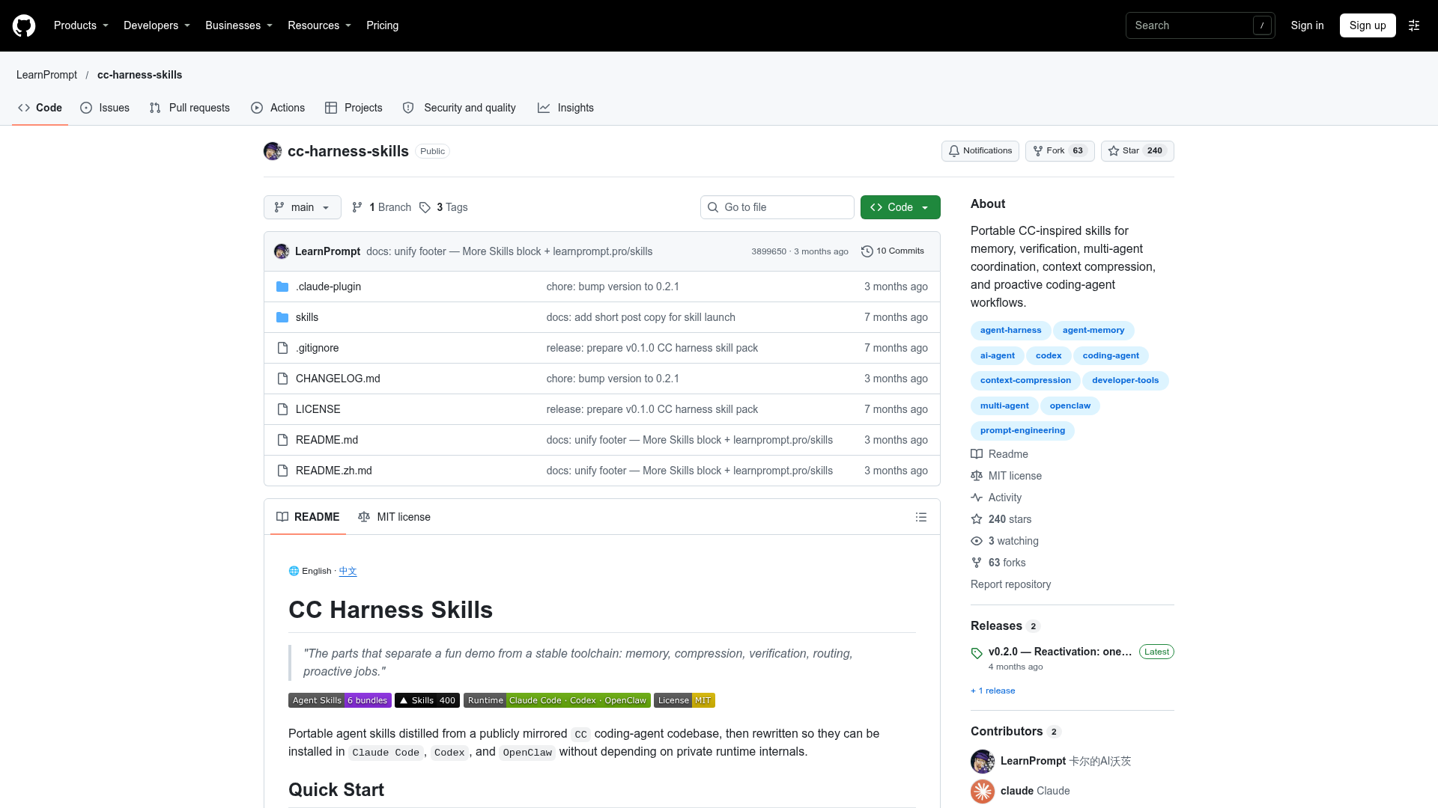Switch the README language to 中文

[x=348, y=571]
